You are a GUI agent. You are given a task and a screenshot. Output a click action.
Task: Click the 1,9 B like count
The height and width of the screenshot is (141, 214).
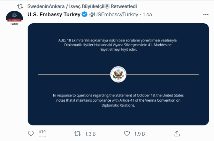(x=140, y=134)
